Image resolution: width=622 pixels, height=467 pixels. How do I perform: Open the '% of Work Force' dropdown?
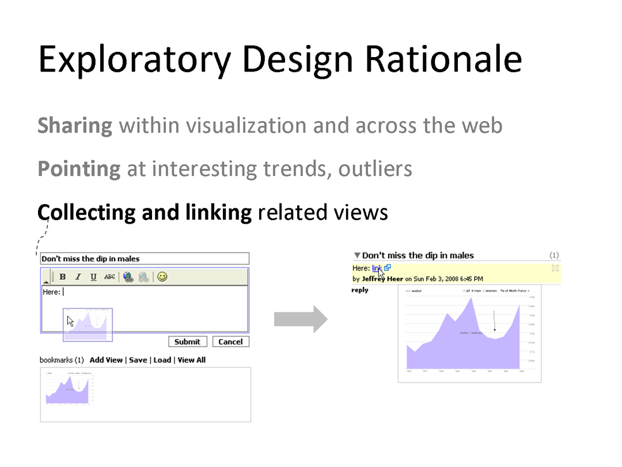(514, 291)
